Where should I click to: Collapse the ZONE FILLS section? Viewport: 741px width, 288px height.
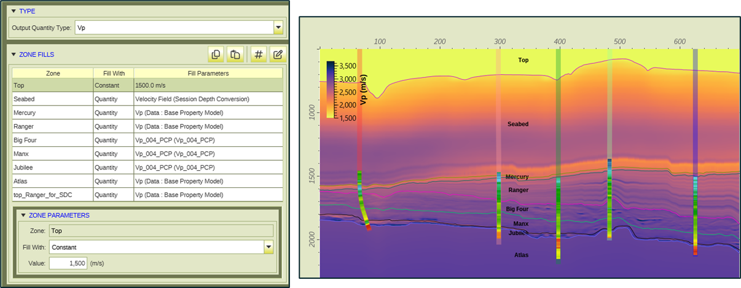pos(14,55)
